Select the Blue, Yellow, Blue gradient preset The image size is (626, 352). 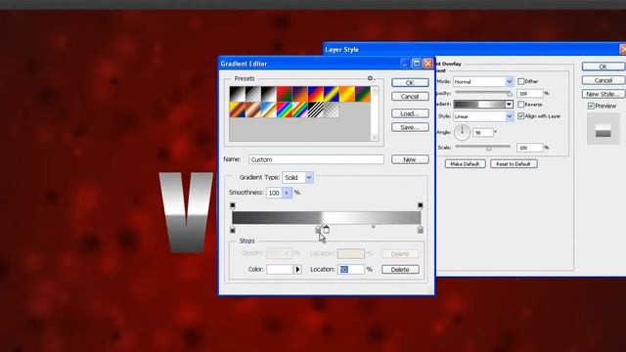(332, 94)
